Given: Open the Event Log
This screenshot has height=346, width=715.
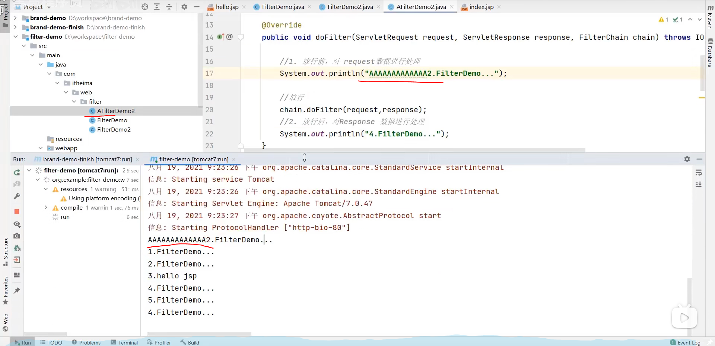Looking at the screenshot, I should 685,342.
